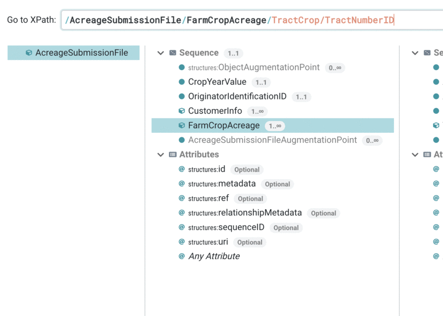The image size is (443, 316).
Task: Click the 1..∞ badge next to FarmCropAcreage
Action: pyautogui.click(x=277, y=126)
